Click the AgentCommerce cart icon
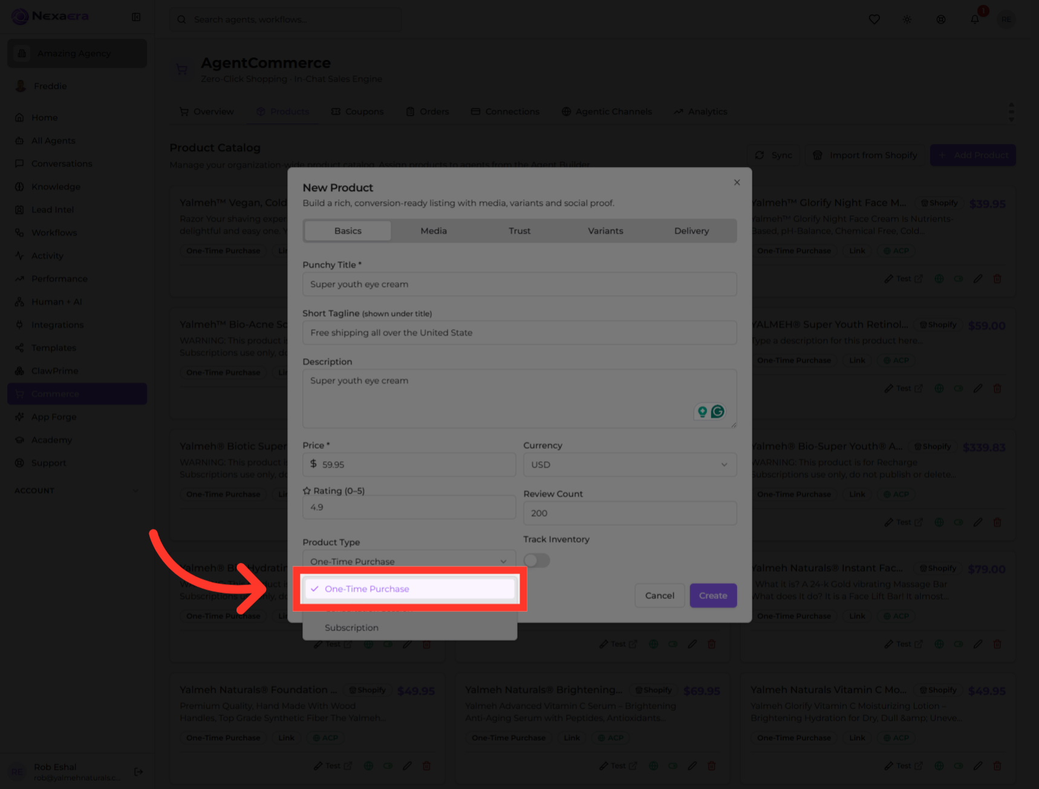 181,70
